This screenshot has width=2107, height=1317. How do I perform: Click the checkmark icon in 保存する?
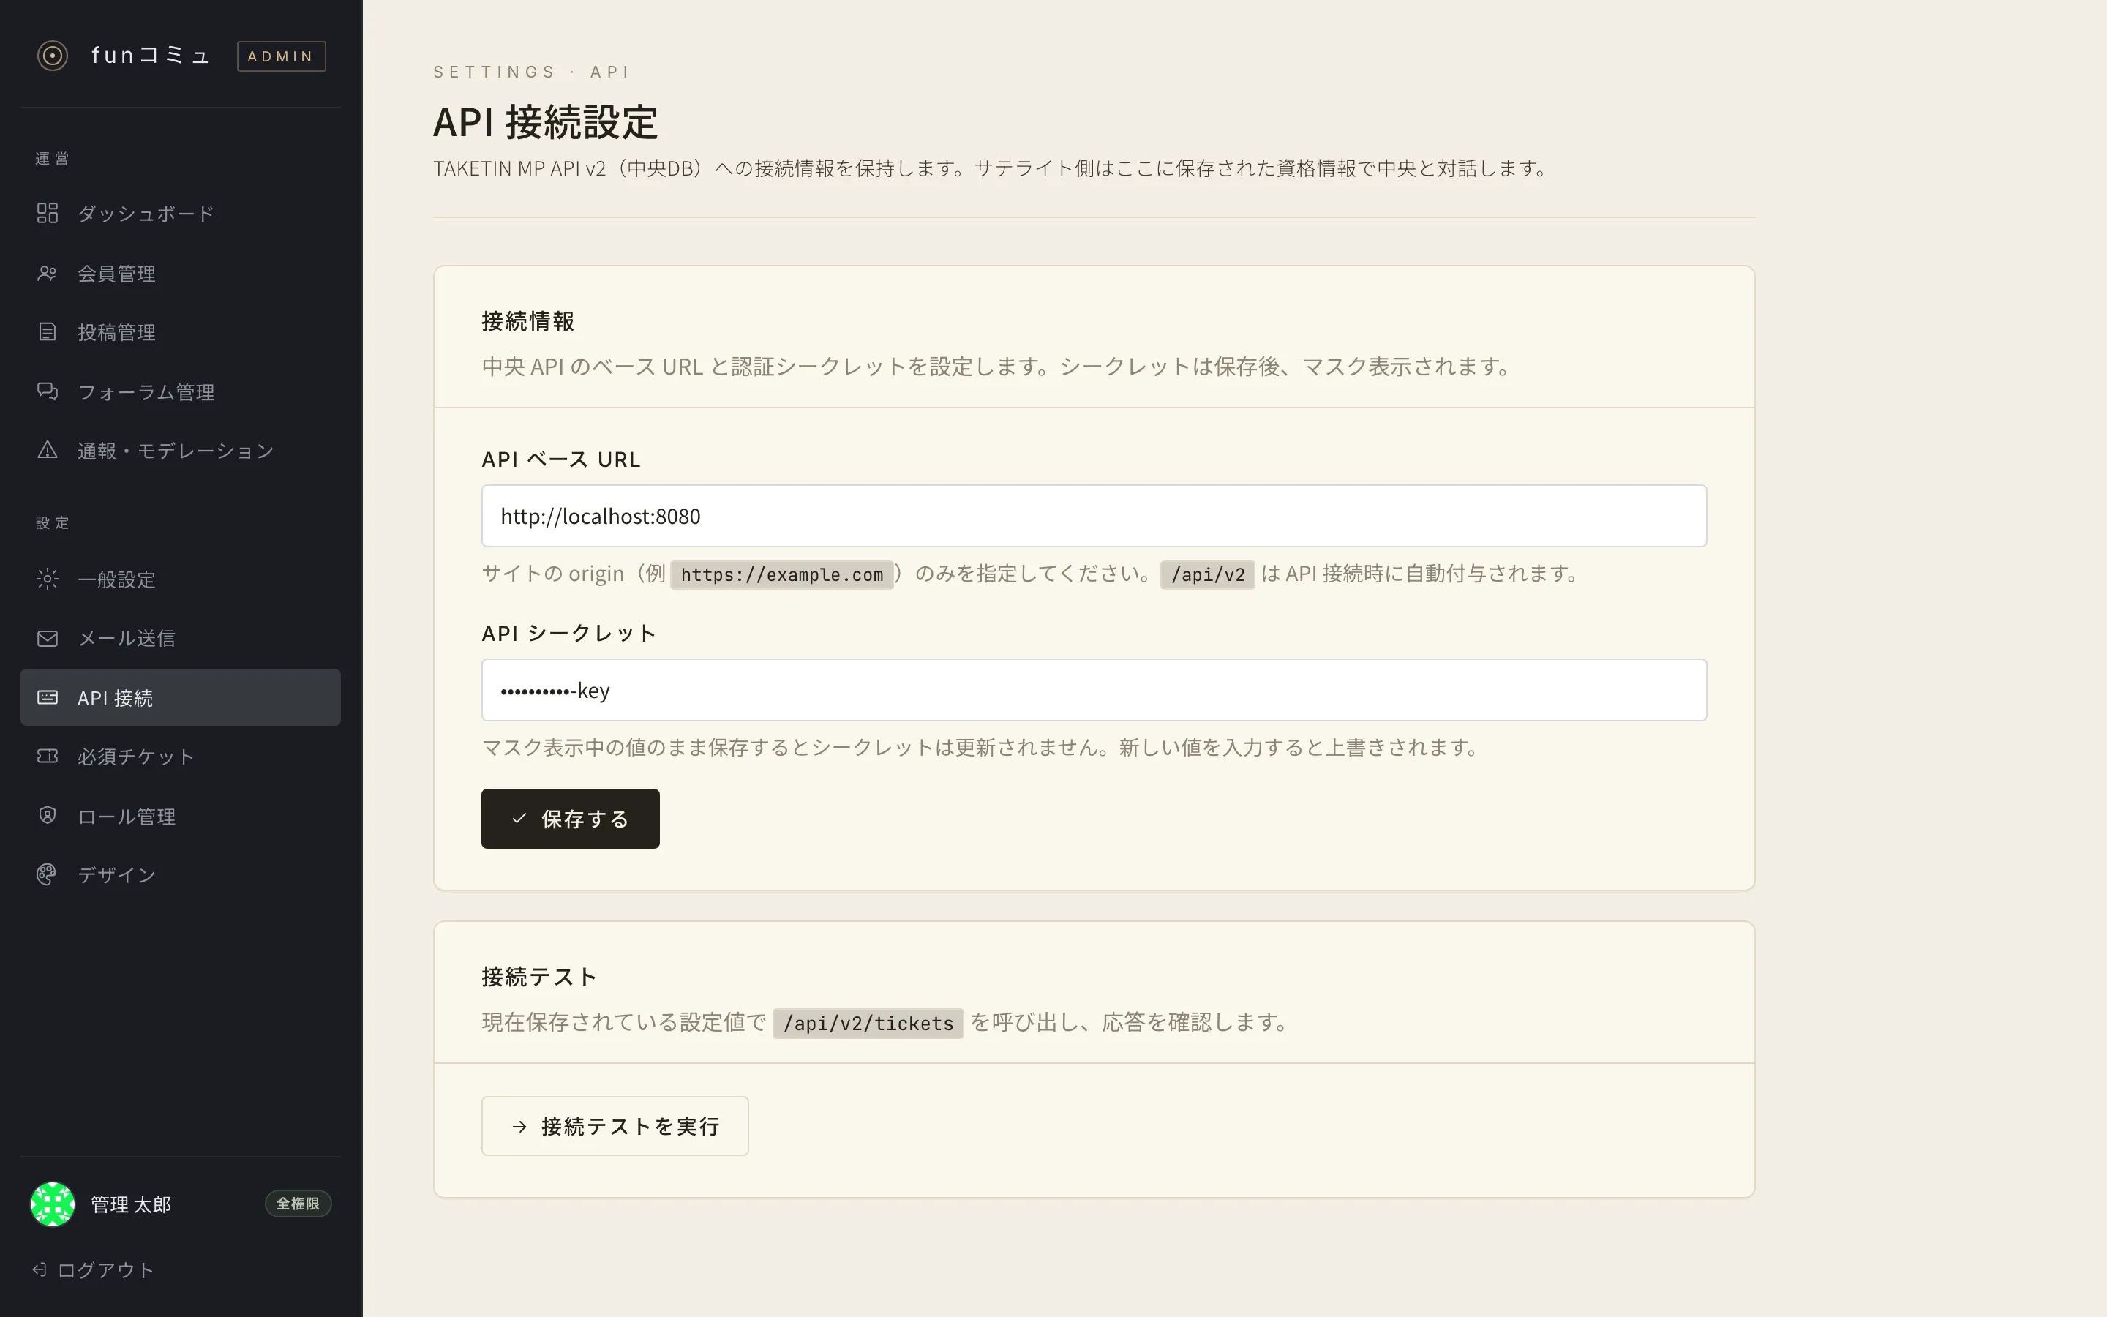pos(519,819)
